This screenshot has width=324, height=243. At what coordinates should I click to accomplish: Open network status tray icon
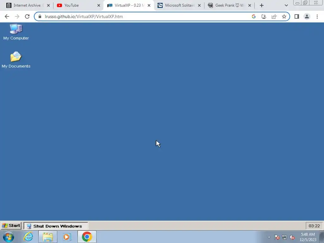point(284,237)
